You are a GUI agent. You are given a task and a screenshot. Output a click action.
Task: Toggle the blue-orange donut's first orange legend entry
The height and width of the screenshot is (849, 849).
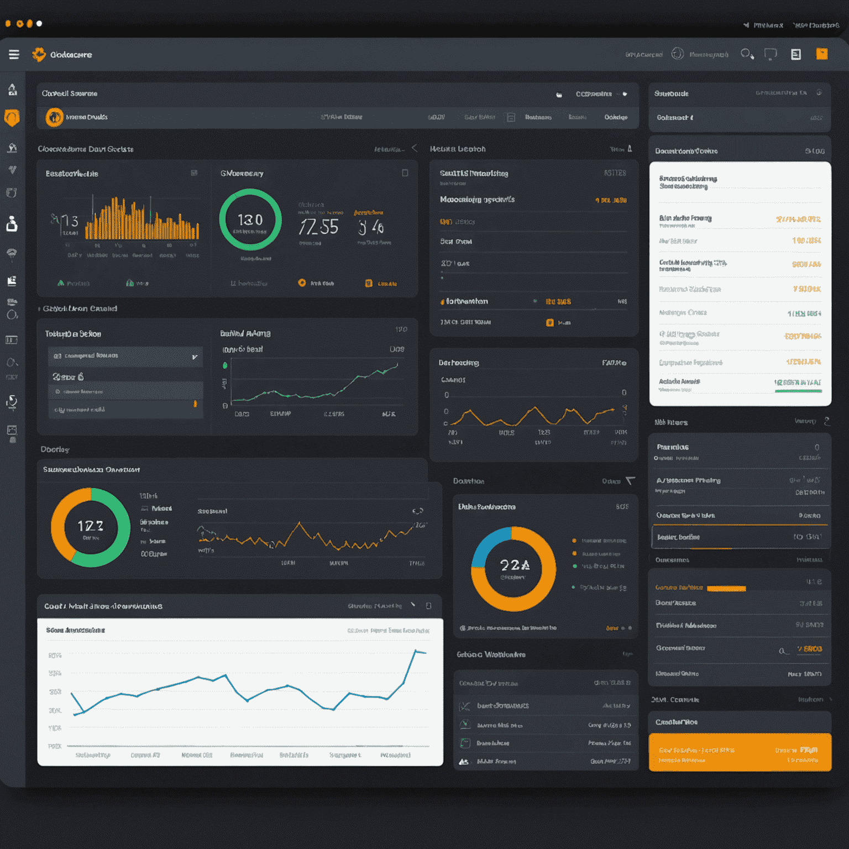click(574, 541)
